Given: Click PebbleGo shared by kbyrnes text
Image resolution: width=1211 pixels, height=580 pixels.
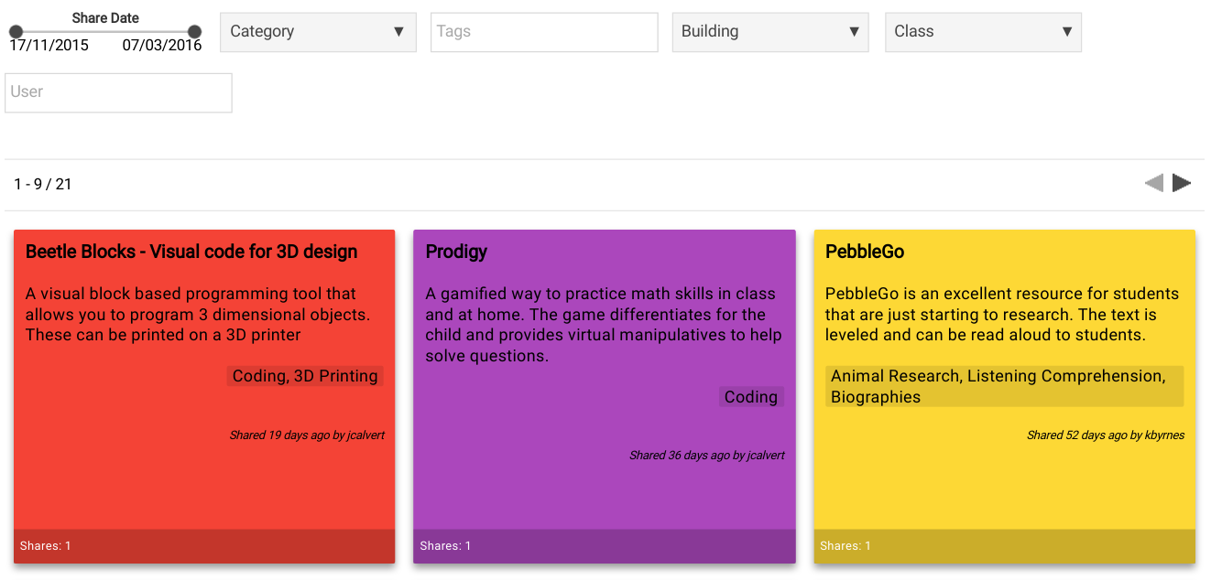Looking at the screenshot, I should coord(1106,435).
